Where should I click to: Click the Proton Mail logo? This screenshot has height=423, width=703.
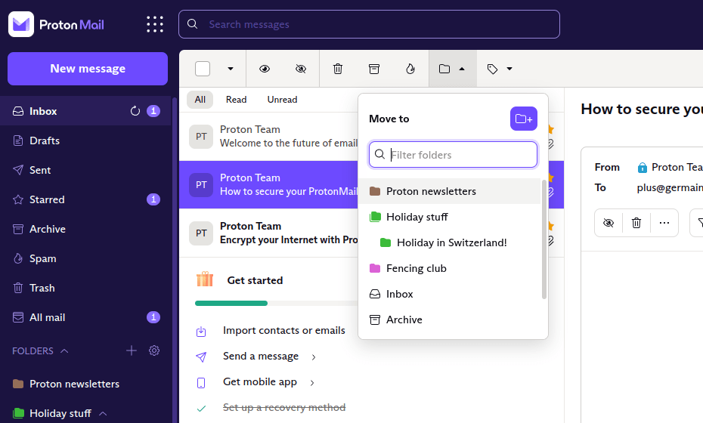coord(56,24)
